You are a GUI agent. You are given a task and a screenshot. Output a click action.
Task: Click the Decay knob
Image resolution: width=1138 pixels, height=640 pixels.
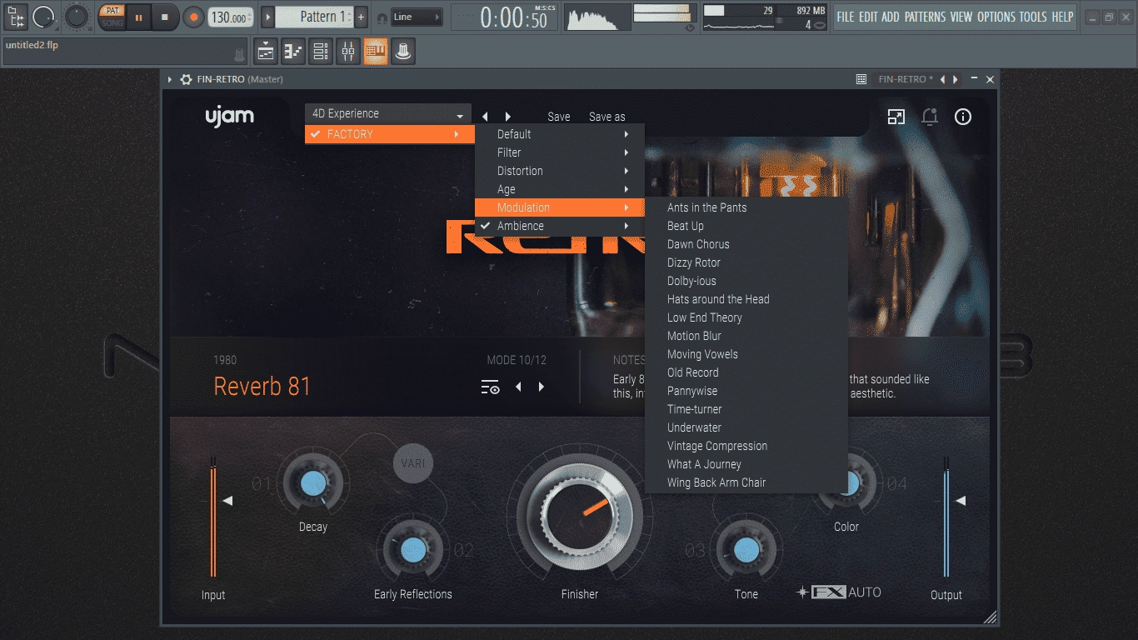313,482
